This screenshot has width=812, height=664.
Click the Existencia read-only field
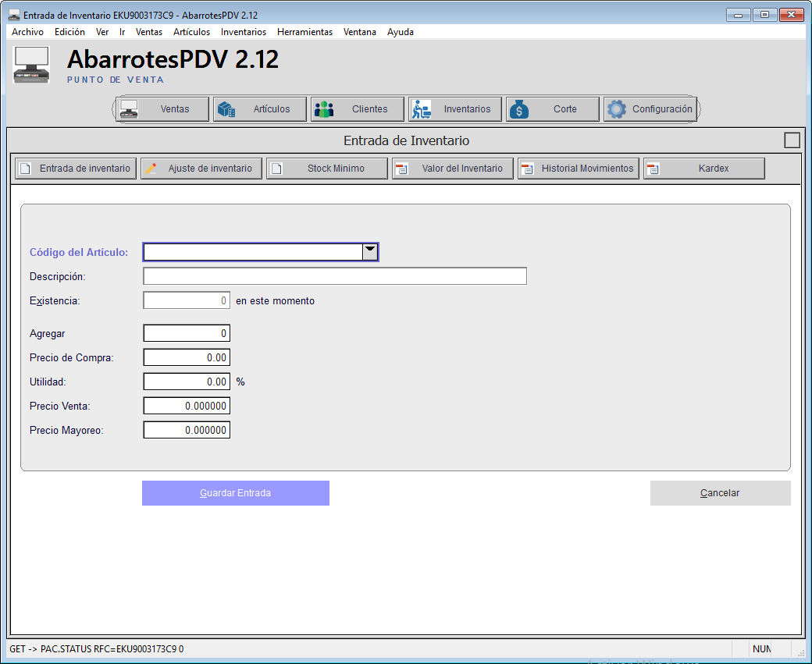tap(187, 300)
